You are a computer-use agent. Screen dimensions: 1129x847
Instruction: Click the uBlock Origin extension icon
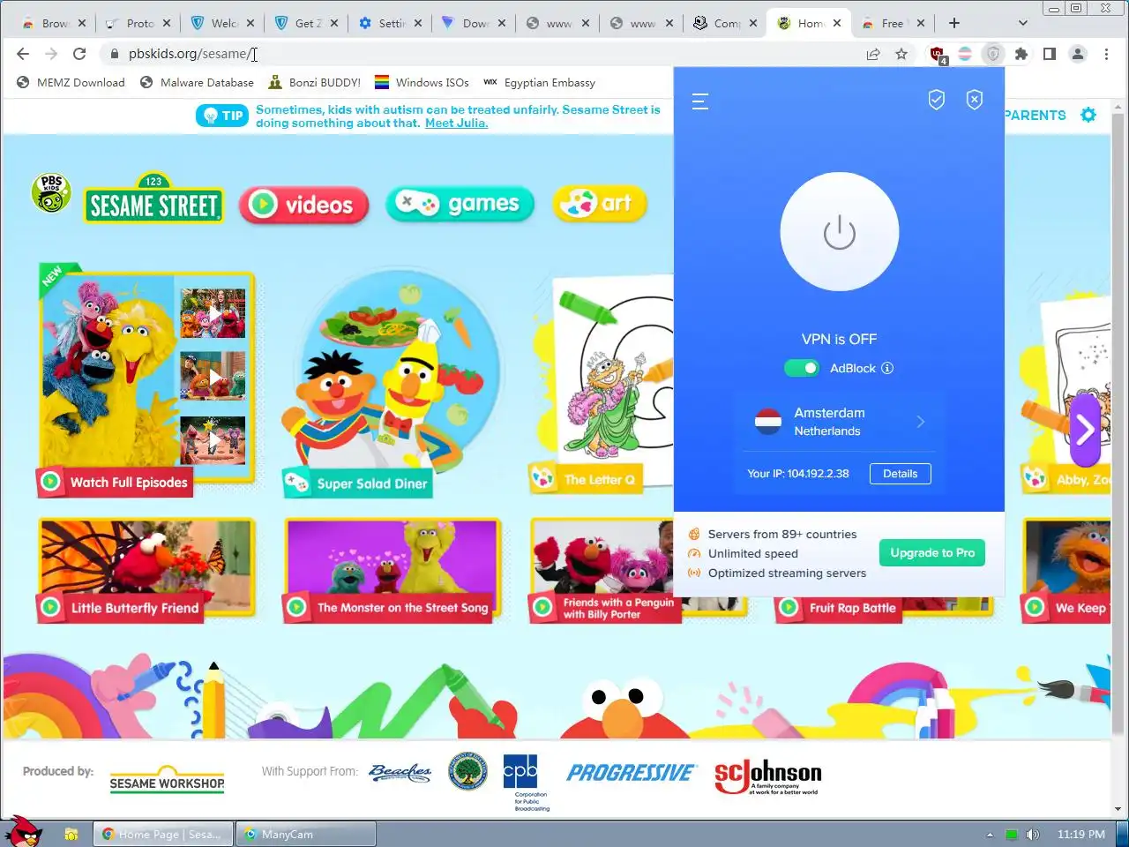pos(938,55)
